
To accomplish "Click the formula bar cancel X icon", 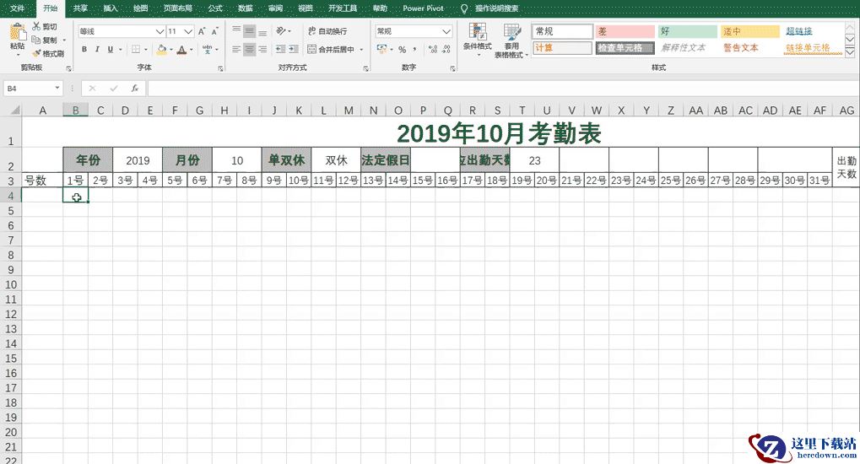I will [x=92, y=88].
